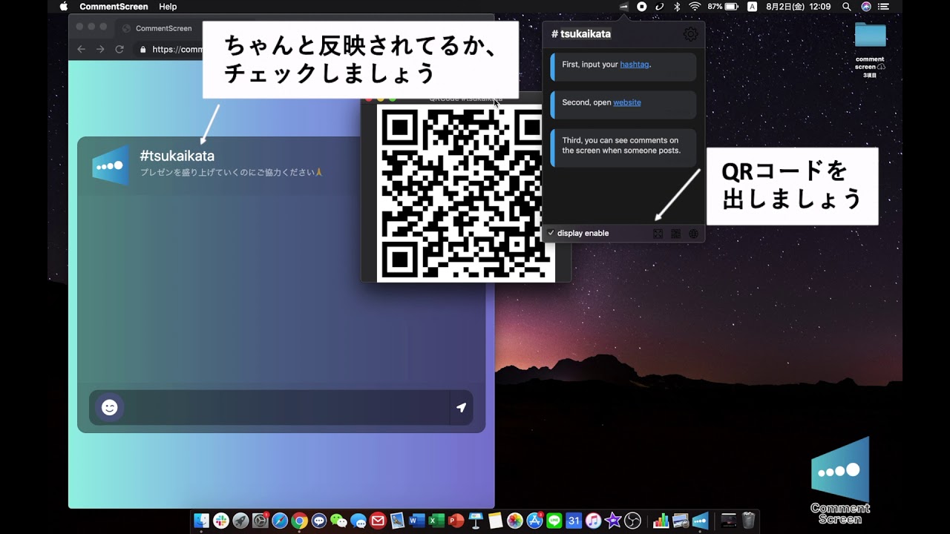950x534 pixels.
Task: Select the CommentScreen browser tab
Action: click(157, 28)
